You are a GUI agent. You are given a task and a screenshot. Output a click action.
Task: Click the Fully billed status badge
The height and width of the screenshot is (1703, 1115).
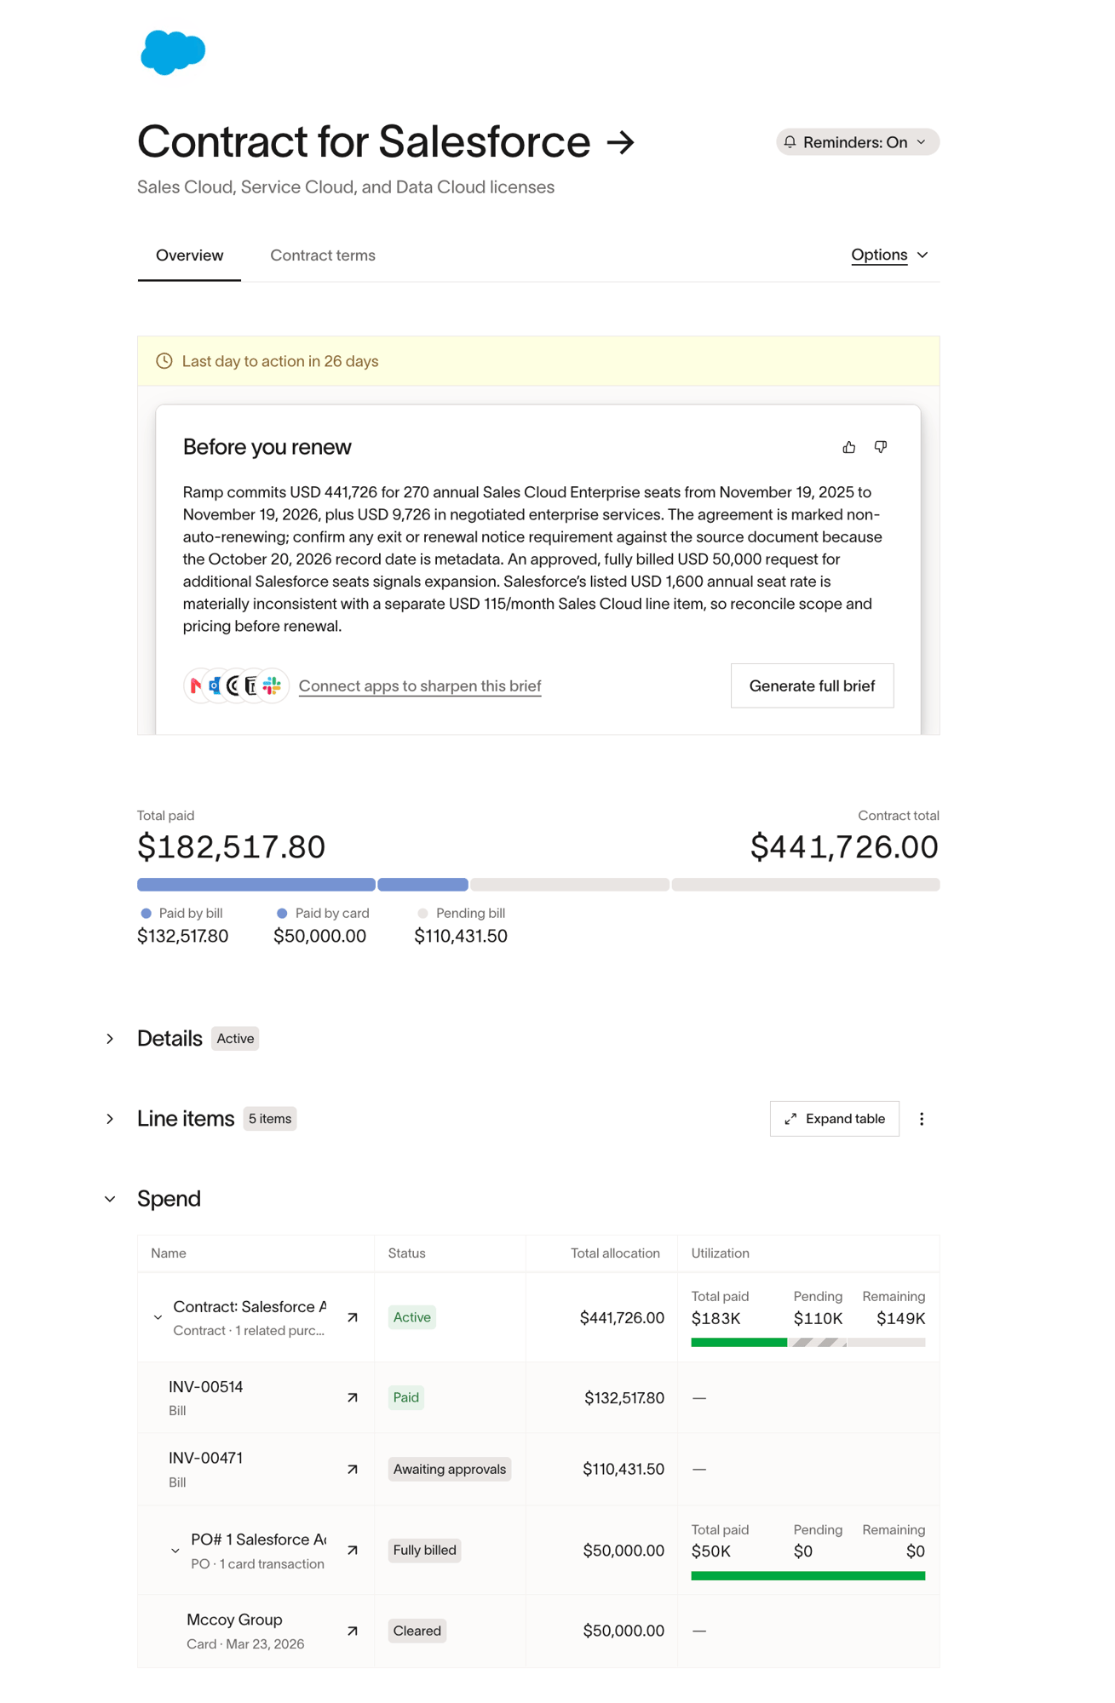click(424, 1550)
